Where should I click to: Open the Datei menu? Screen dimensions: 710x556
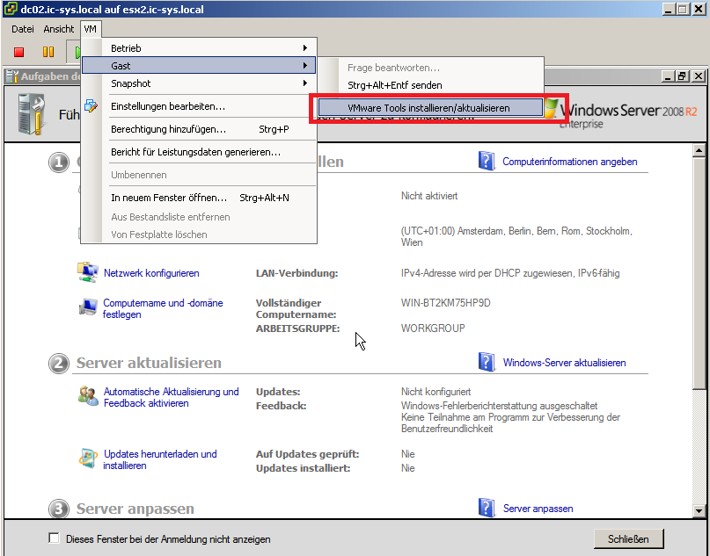(22, 29)
